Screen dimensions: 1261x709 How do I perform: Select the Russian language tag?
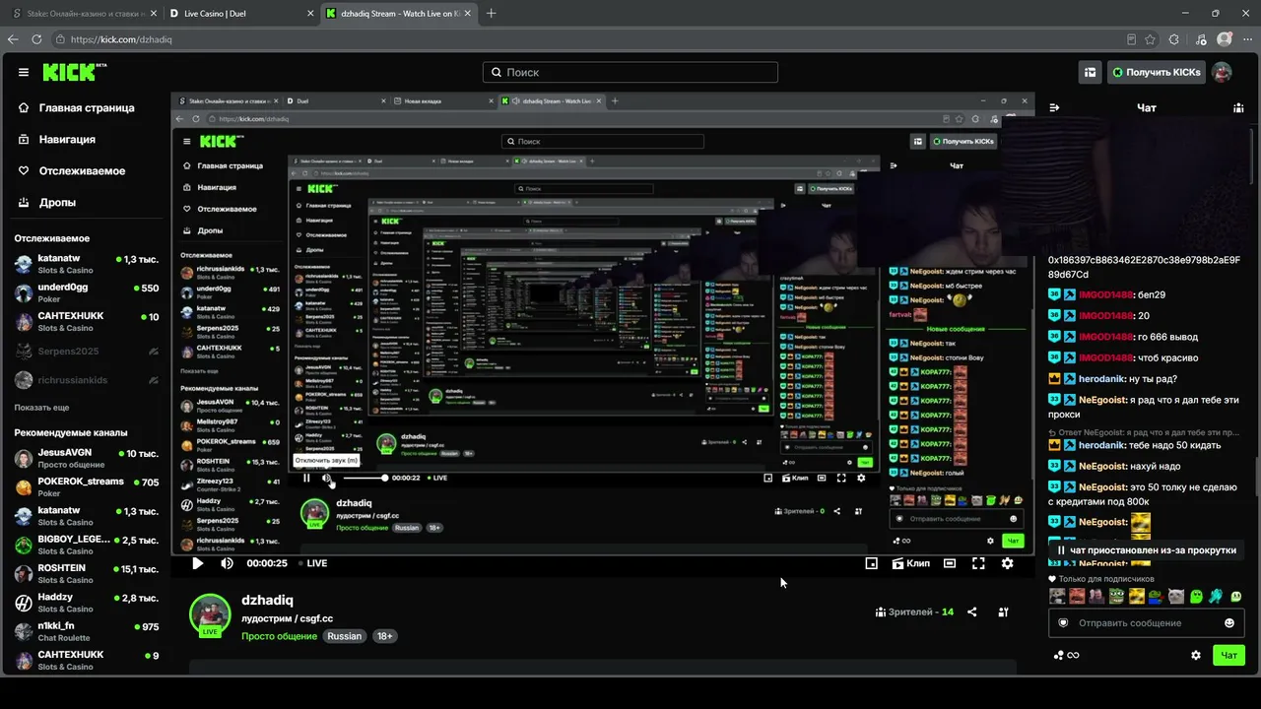(345, 636)
